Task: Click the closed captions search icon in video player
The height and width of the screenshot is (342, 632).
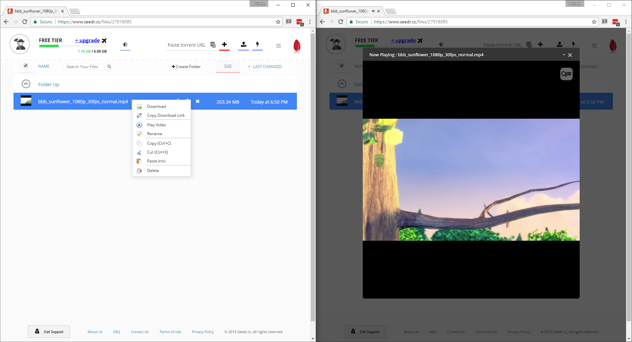Action: tap(566, 74)
